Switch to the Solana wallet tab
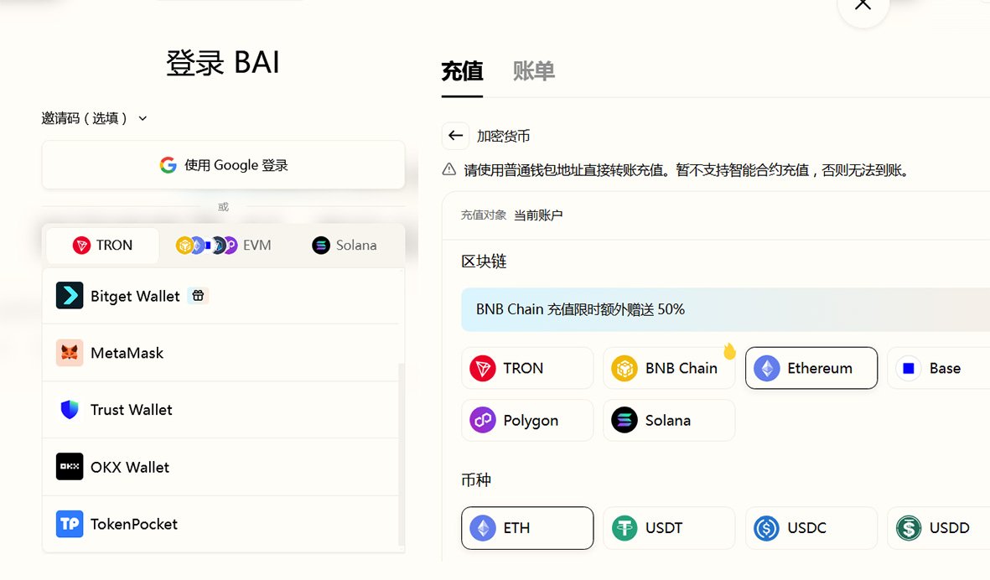Screen dimensions: 990x580 [344, 245]
